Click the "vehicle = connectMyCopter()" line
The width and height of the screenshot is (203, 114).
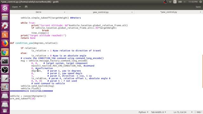[28, 96]
